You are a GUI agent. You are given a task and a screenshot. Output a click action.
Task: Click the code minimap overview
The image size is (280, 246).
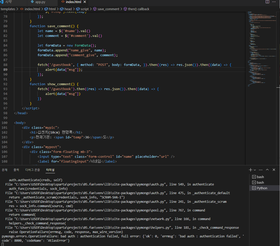pos(262,49)
